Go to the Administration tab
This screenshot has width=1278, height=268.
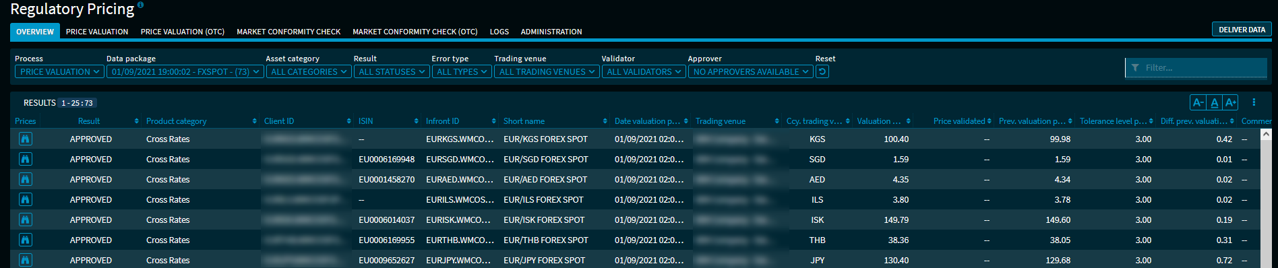551,32
